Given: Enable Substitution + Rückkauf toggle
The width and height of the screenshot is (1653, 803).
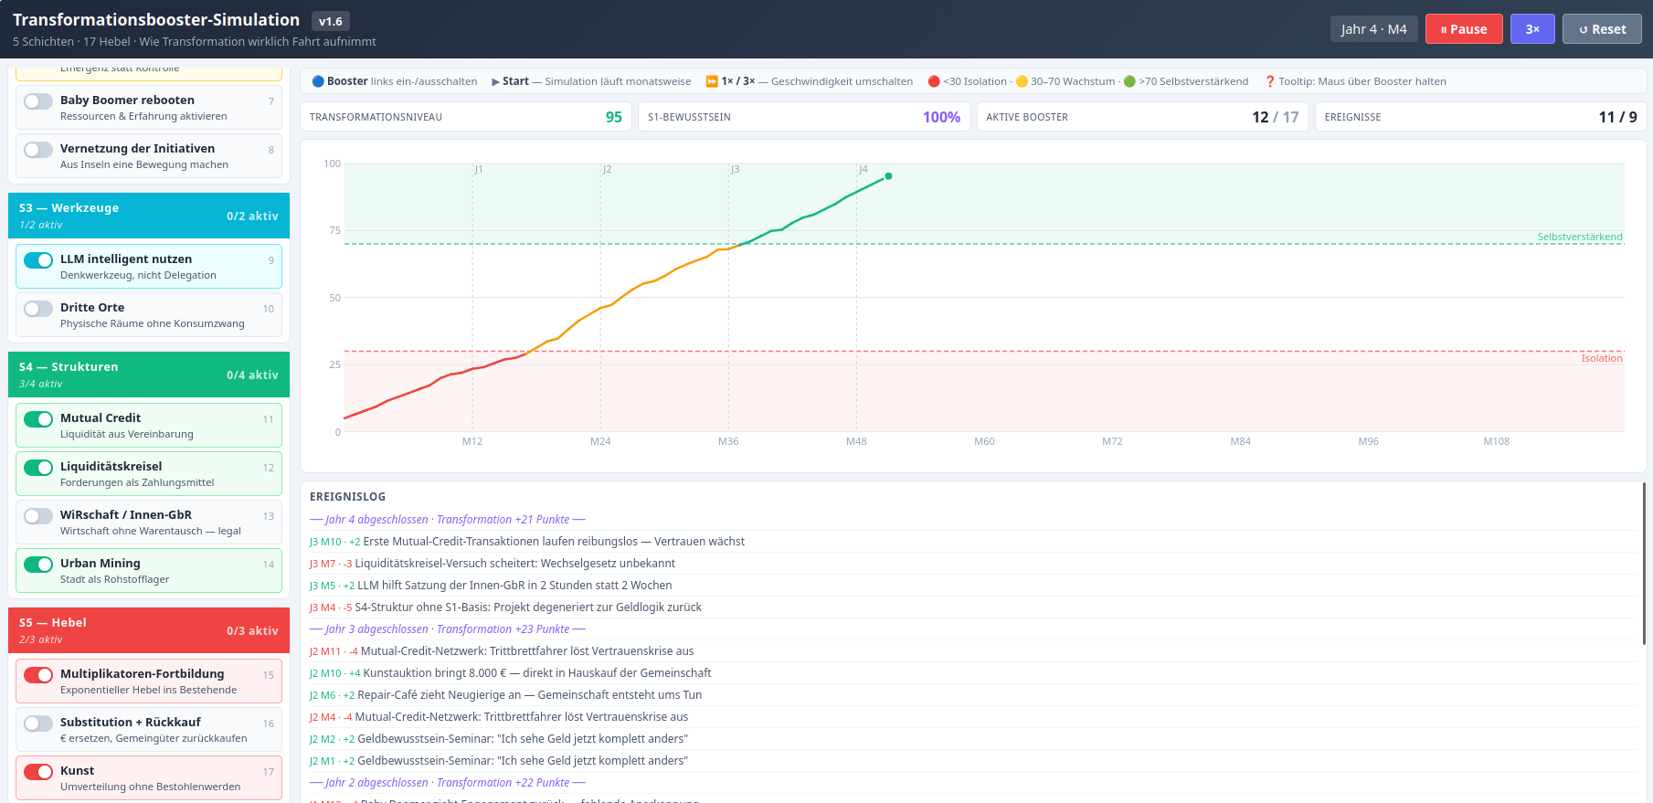Looking at the screenshot, I should click(38, 724).
